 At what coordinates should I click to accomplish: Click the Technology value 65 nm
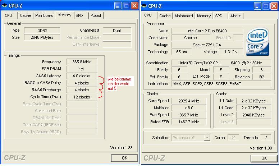click(182, 52)
